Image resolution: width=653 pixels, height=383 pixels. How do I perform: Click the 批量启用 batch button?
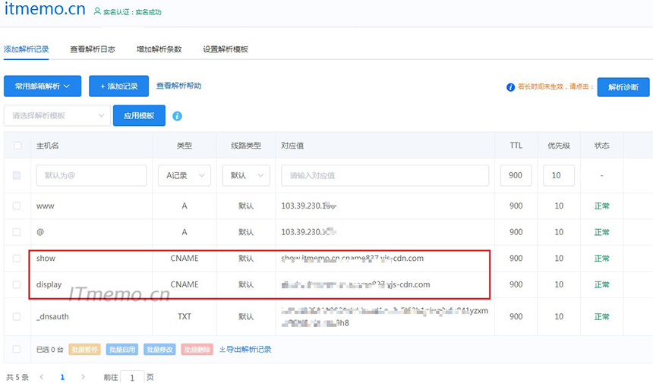click(122, 350)
